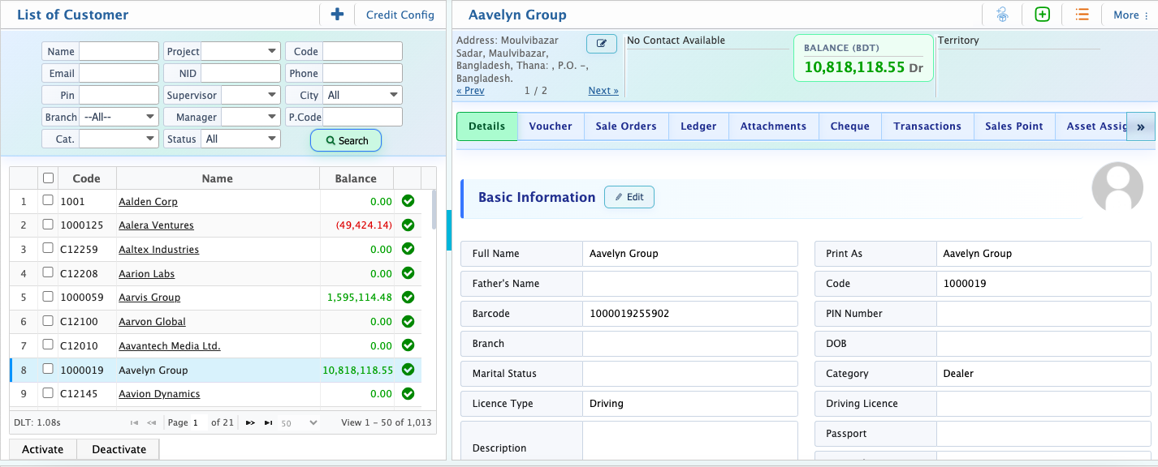The image size is (1158, 467).
Task: Click the profile avatar placeholder image
Action: click(x=1117, y=188)
